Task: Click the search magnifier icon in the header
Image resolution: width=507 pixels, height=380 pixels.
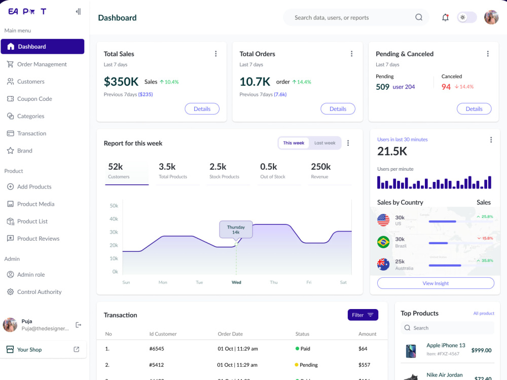Action: [419, 17]
